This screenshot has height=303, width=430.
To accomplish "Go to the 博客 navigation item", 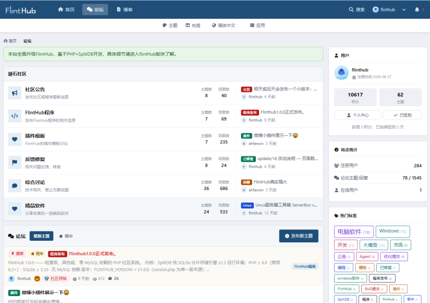I will 125,10.
